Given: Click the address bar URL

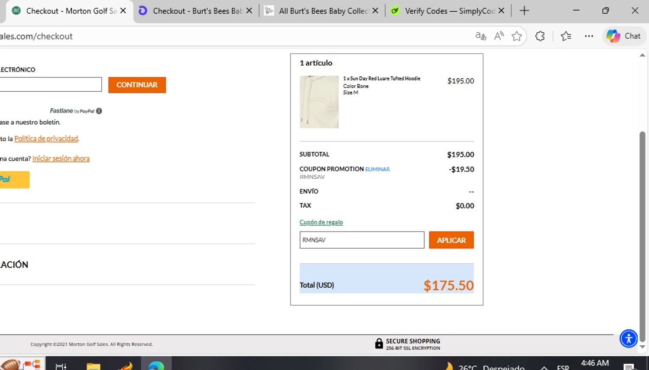Looking at the screenshot, I should (x=36, y=36).
